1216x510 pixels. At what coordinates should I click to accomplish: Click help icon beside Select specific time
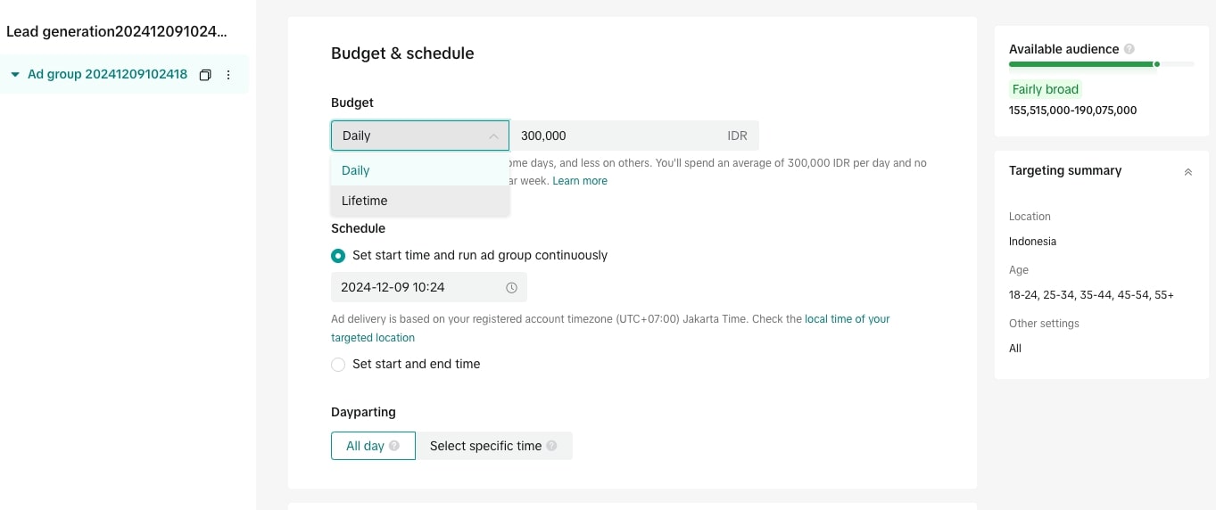coord(551,446)
